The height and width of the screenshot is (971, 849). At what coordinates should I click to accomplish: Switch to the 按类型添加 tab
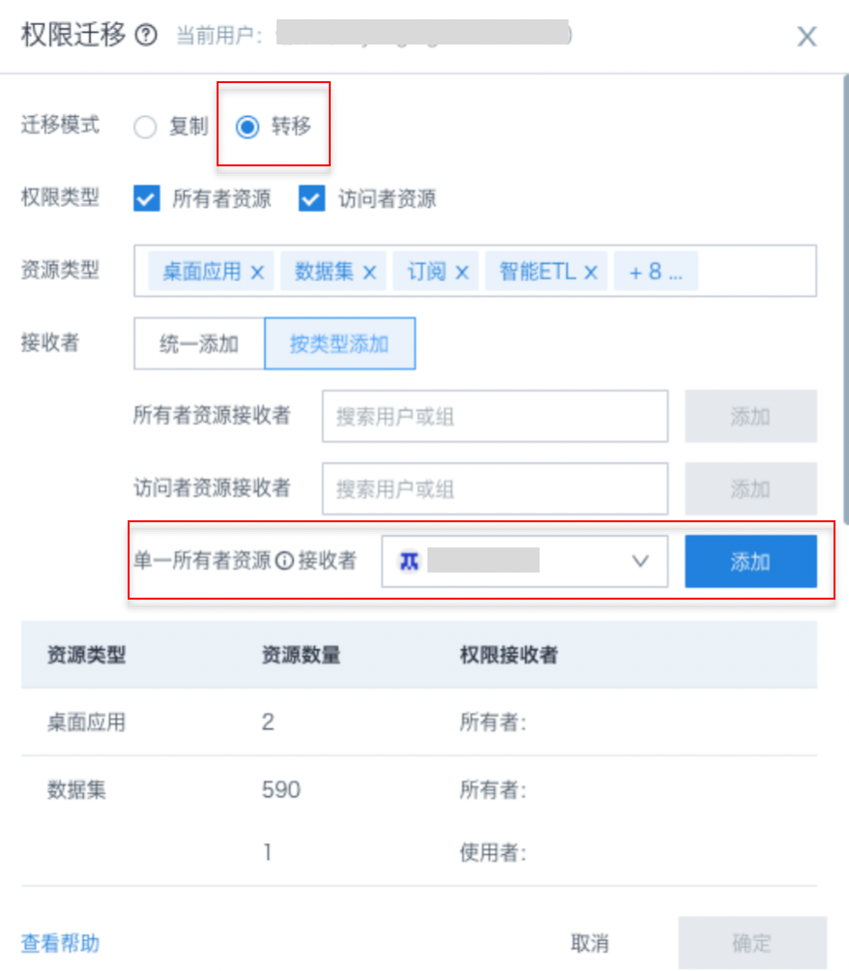(x=339, y=343)
